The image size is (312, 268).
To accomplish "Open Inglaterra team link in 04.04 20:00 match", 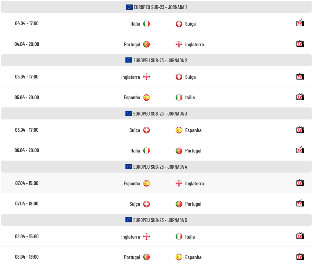I will [195, 44].
